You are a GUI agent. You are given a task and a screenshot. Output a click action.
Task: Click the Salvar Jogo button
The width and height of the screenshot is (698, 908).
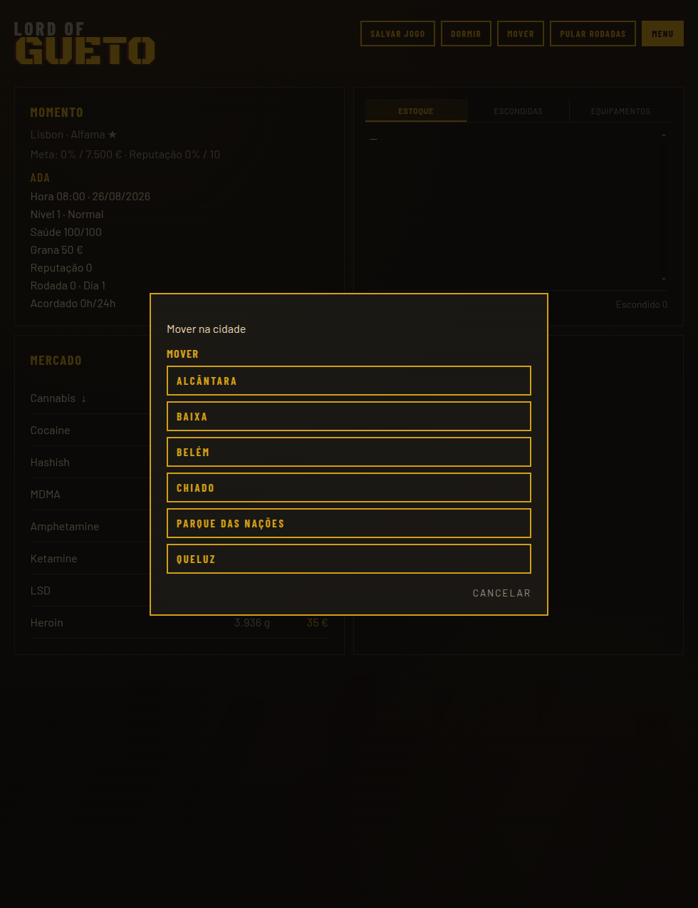(x=397, y=33)
